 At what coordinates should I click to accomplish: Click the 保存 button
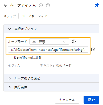click(91, 100)
